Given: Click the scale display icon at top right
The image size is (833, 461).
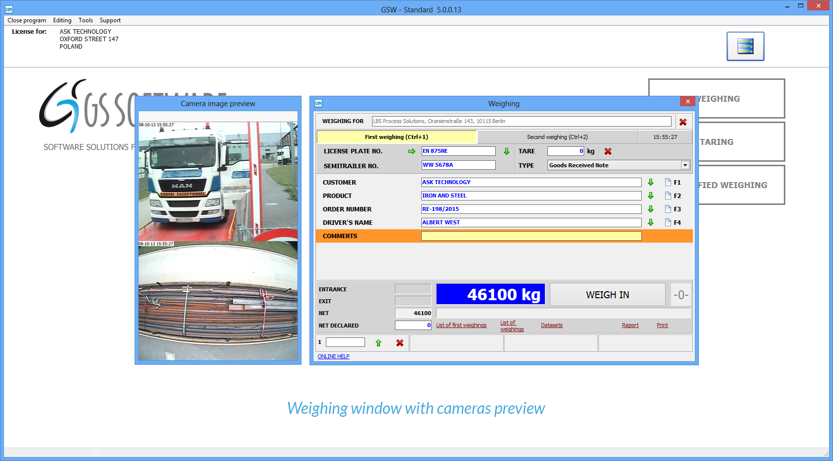Looking at the screenshot, I should click(745, 46).
